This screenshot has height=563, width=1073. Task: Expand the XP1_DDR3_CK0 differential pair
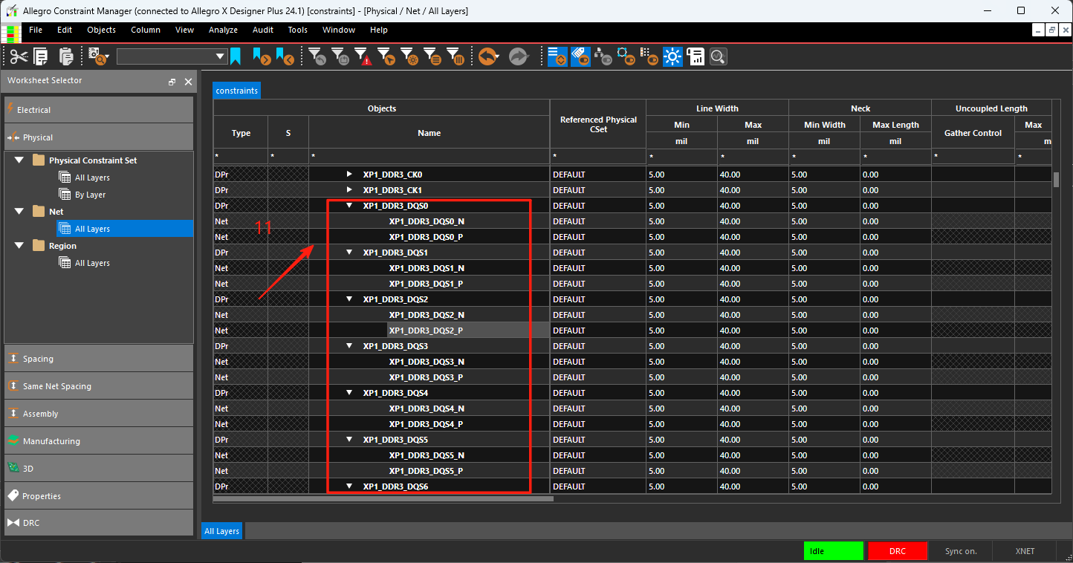tap(349, 175)
